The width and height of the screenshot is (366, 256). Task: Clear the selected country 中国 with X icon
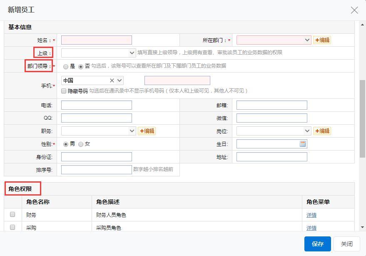point(112,80)
